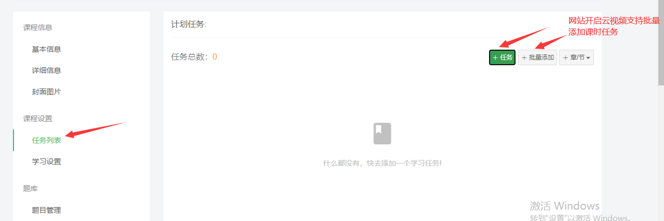This screenshot has width=664, height=221.
Task: Go to 详细信息 in the sidebar
Action: click(x=46, y=70)
